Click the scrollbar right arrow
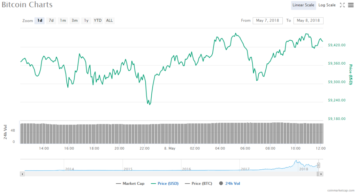357x193 pixels. (x=321, y=174)
